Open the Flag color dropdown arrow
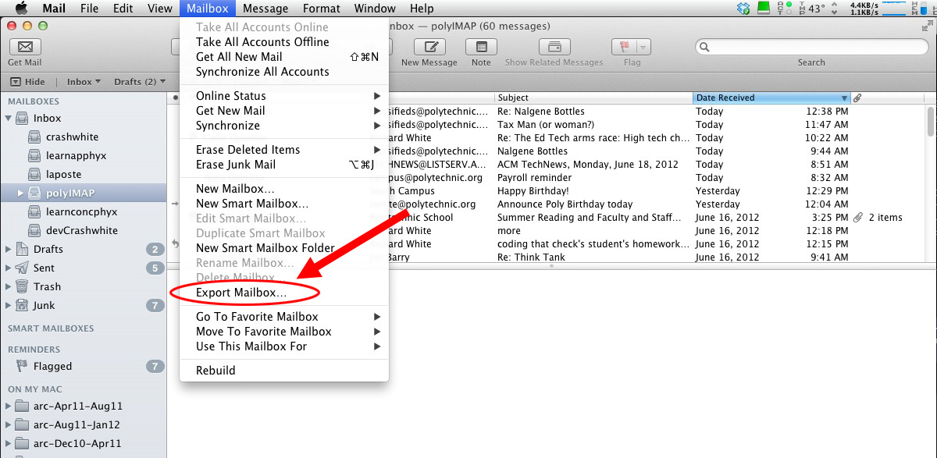Screen dimensions: 937x458 pos(643,47)
